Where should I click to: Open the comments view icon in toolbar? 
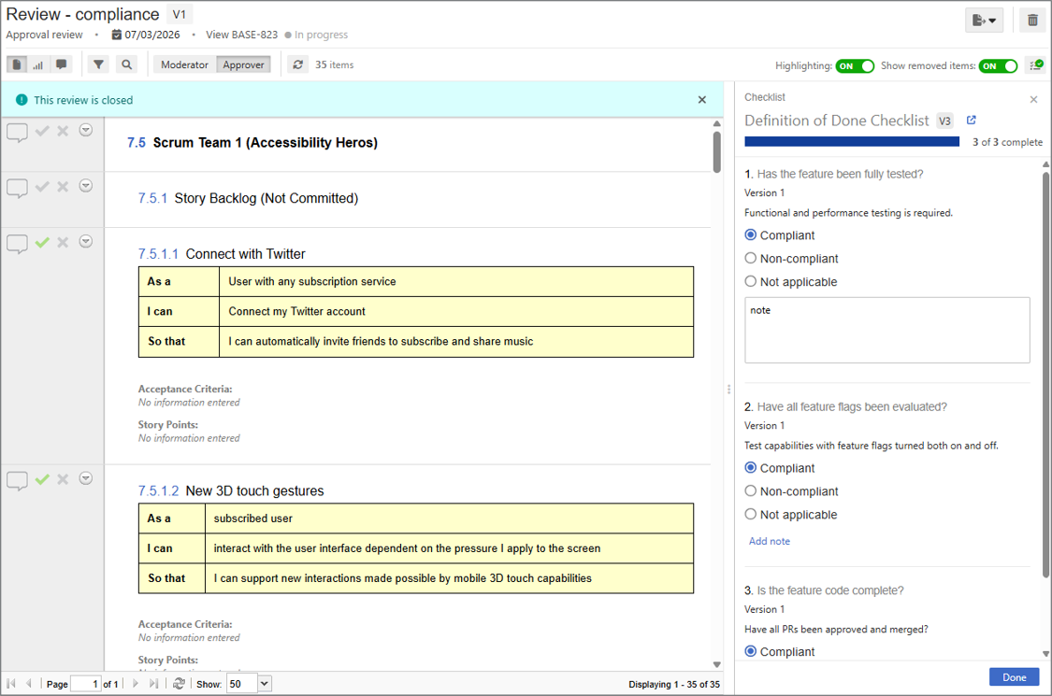click(x=61, y=64)
